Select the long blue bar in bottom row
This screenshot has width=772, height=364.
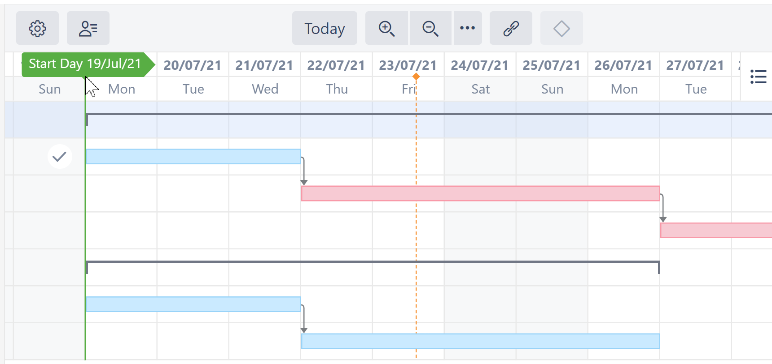[480, 341]
